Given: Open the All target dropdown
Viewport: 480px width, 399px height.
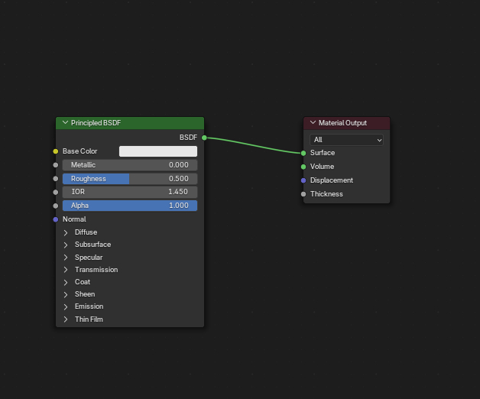Looking at the screenshot, I should point(346,140).
